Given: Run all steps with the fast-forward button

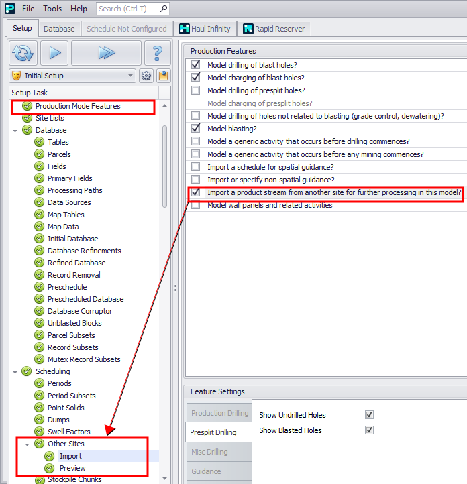Looking at the screenshot, I should pos(106,53).
